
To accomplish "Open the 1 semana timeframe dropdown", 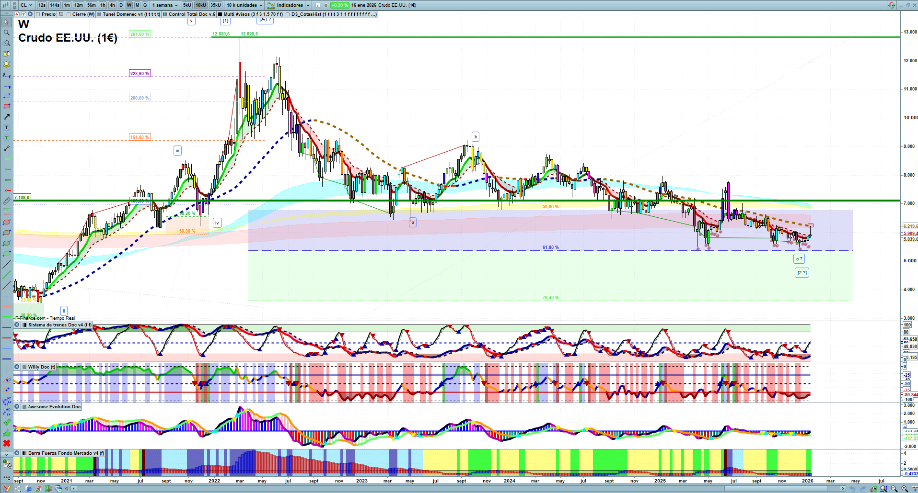I will [165, 5].
